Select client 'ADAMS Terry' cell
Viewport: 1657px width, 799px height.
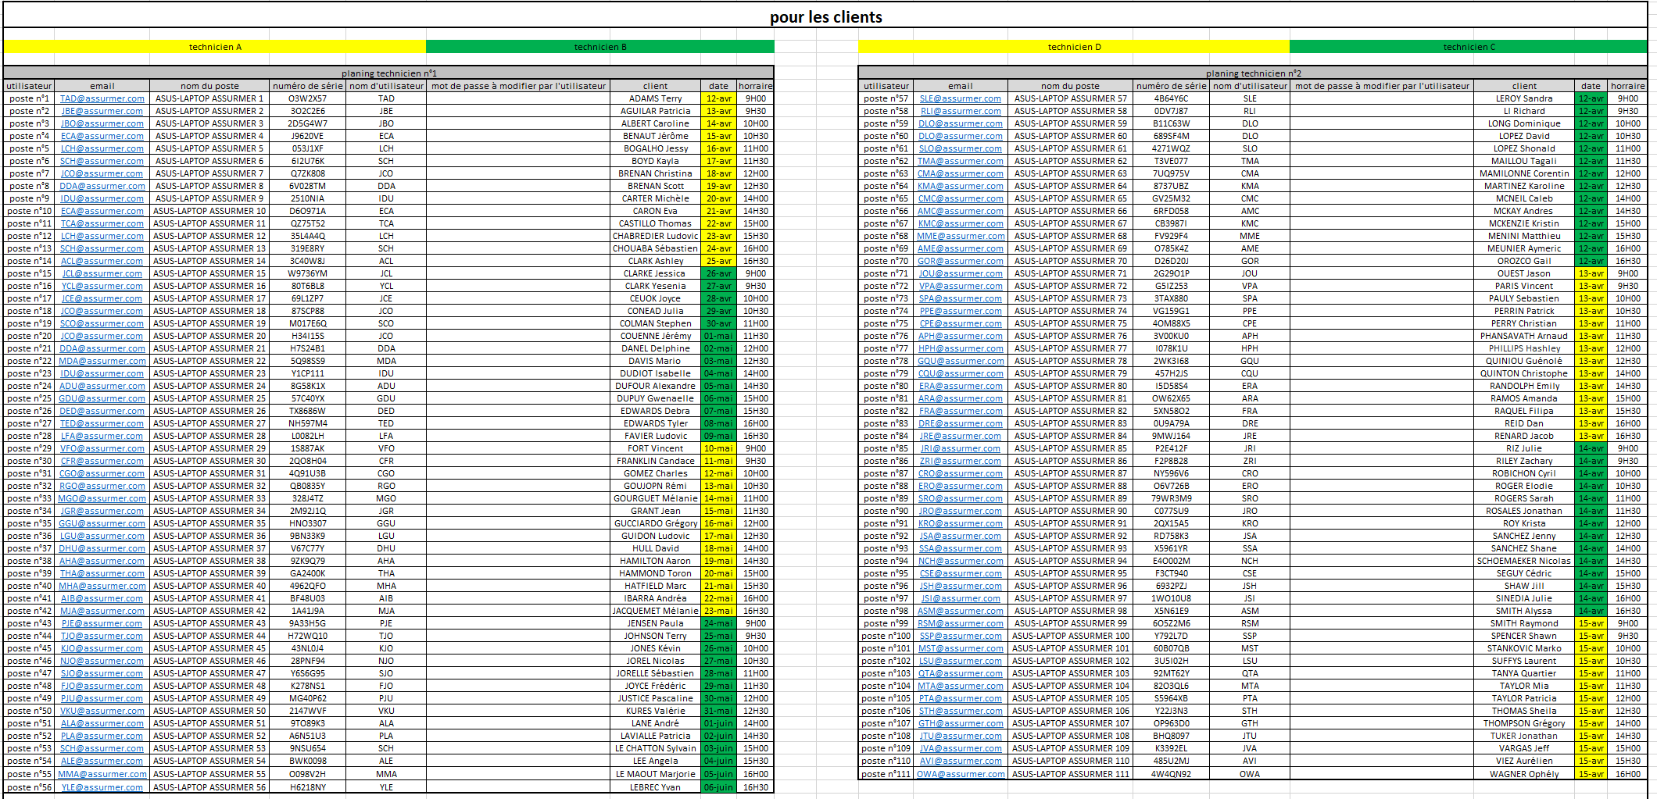[x=655, y=98]
